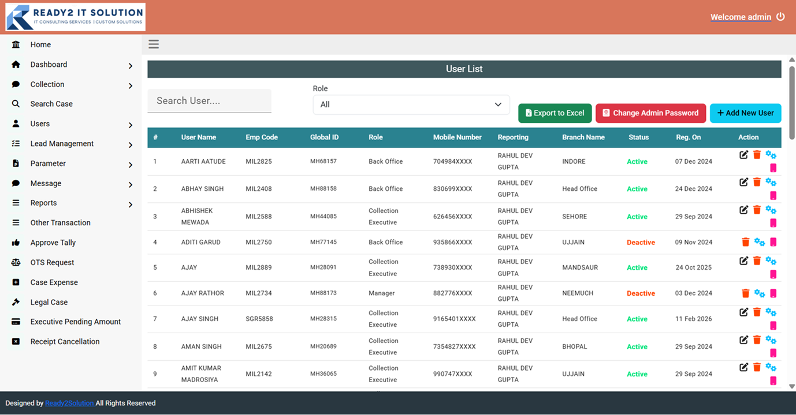Delete ADITI GARUD with the trash icon
The width and height of the screenshot is (796, 415).
point(745,242)
